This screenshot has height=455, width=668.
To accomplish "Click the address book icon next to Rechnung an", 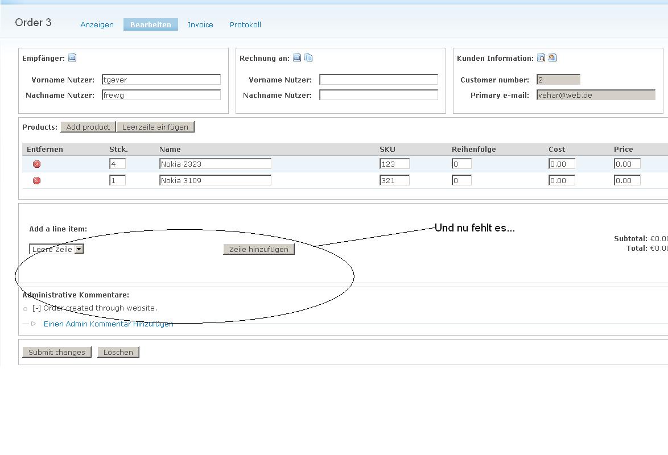I will (297, 57).
